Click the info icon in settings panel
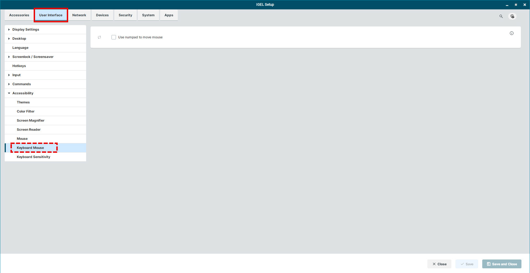 tap(512, 33)
